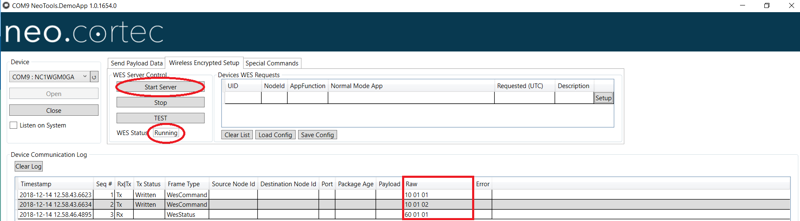Screen dimensions: 800x221
Task: Clear the device communication log
Action: (x=29, y=166)
